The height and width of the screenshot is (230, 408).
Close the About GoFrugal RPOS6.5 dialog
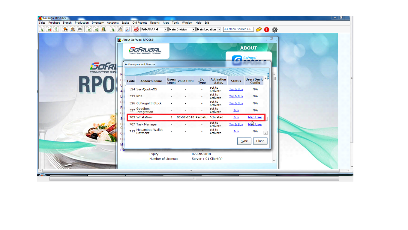[x=271, y=39]
